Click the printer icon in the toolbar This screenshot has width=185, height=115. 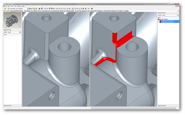(x=39, y=9)
